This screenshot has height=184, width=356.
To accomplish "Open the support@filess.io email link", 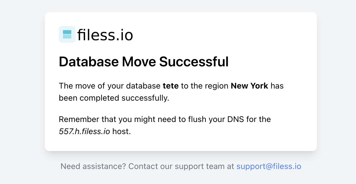I will 269,166.
